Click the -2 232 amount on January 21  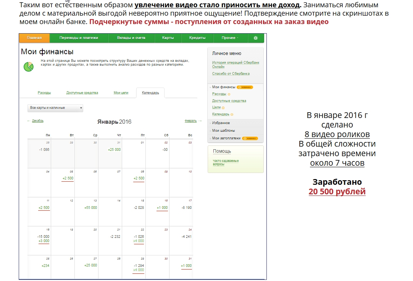[x=115, y=237]
